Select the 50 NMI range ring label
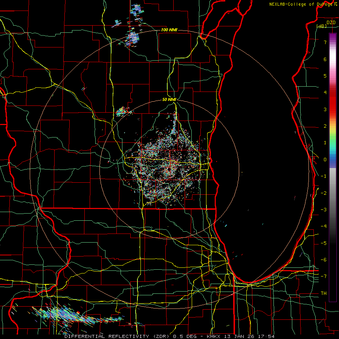 click(x=169, y=99)
